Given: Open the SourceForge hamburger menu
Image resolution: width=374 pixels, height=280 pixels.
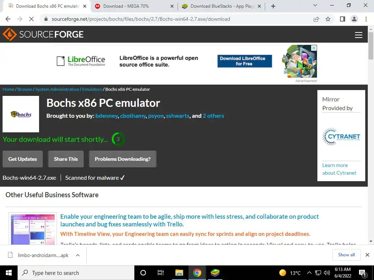Looking at the screenshot, I should pyautogui.click(x=359, y=35).
